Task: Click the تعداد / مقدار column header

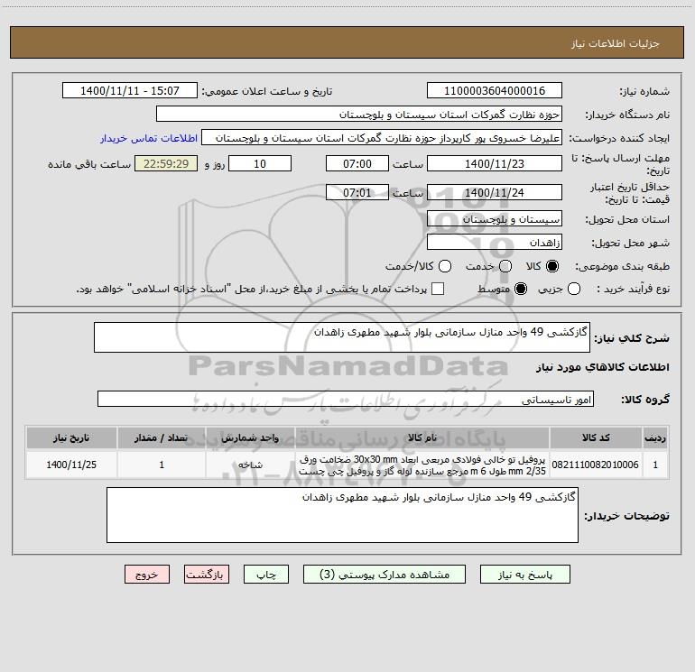Action: 162,437
